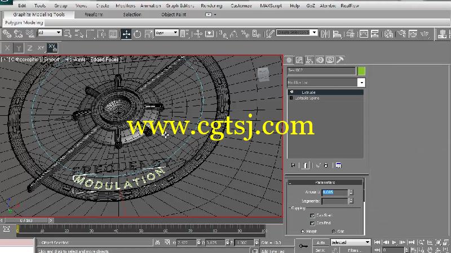This screenshot has width=451, height=253.
Task: Click the green object color swatch
Action: [x=361, y=71]
